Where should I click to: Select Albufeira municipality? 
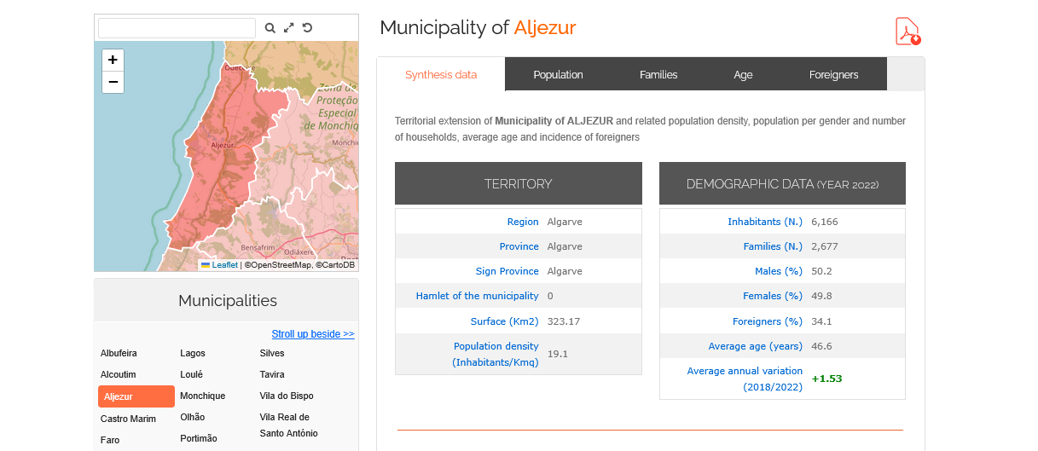point(119,353)
